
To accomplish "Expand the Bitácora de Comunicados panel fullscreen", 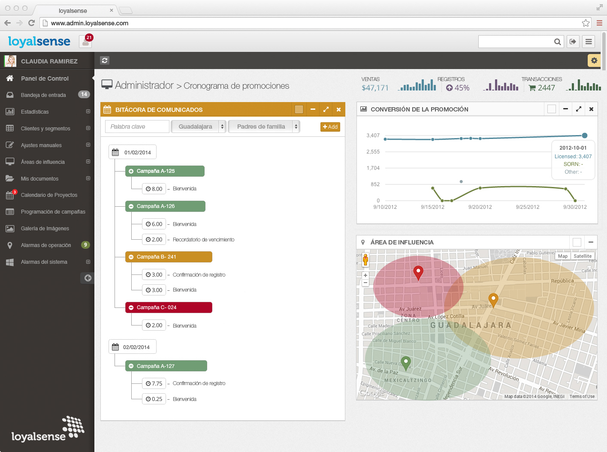I will [x=326, y=109].
